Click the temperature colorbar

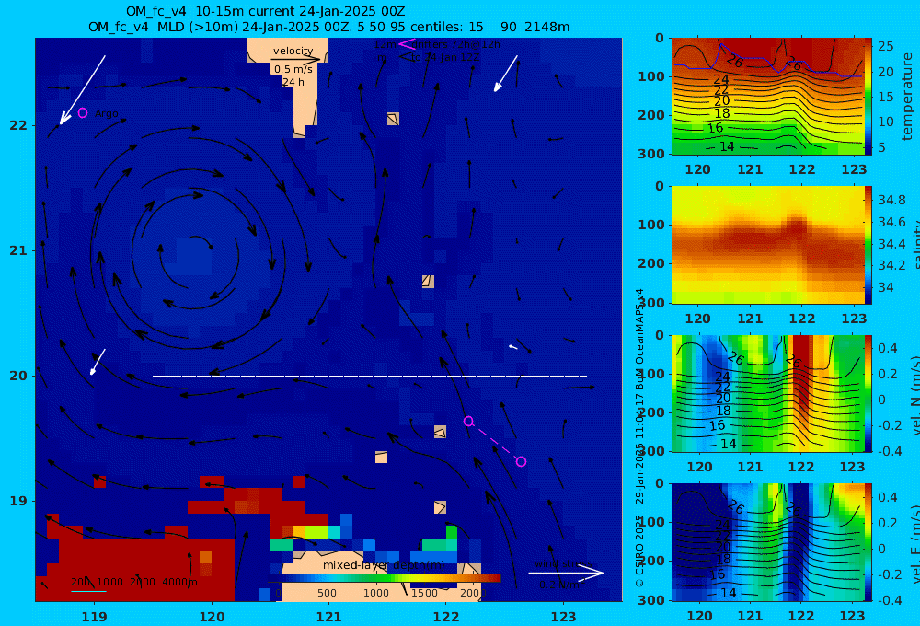[x=868, y=97]
